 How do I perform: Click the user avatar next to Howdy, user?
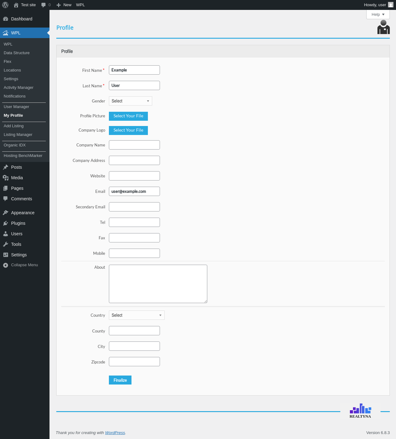point(391,5)
